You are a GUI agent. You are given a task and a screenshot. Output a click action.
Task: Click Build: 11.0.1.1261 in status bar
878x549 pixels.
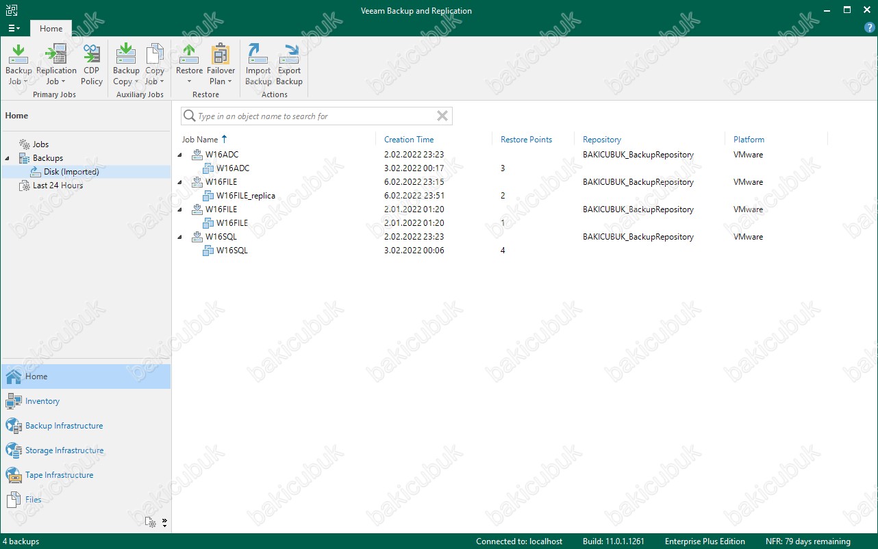point(614,541)
